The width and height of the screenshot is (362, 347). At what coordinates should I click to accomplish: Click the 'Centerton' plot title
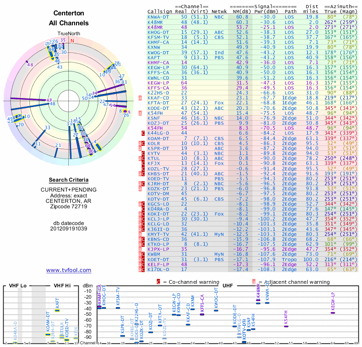[x=69, y=13]
